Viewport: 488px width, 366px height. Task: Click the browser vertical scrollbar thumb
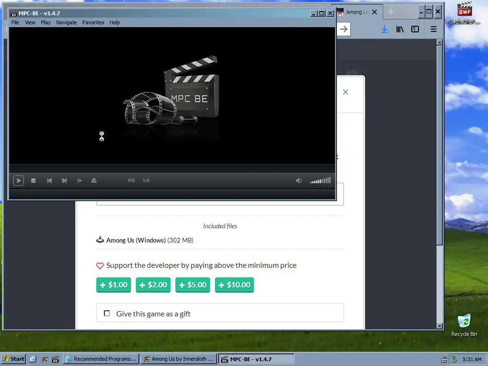(x=439, y=145)
